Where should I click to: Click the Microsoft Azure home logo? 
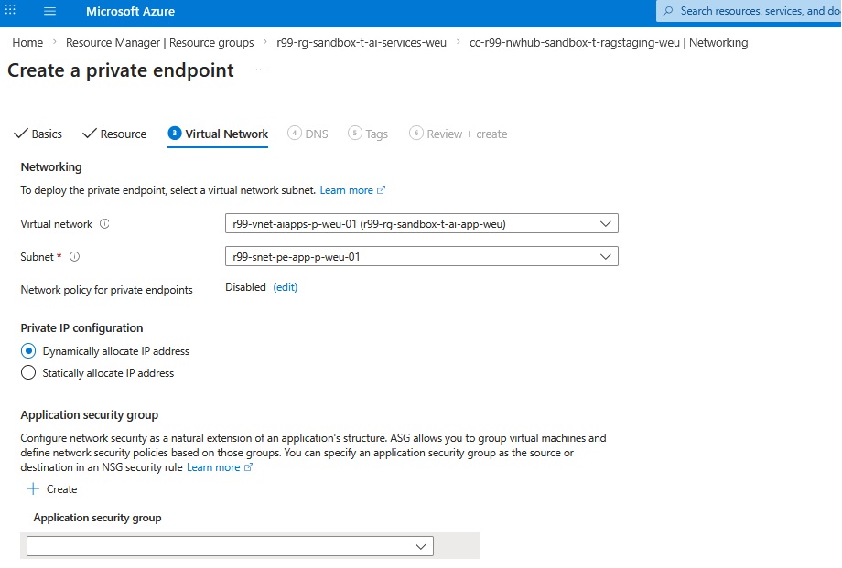coord(130,12)
